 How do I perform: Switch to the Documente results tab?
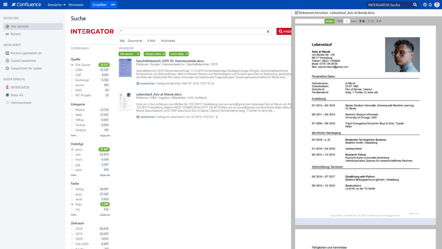coord(135,41)
